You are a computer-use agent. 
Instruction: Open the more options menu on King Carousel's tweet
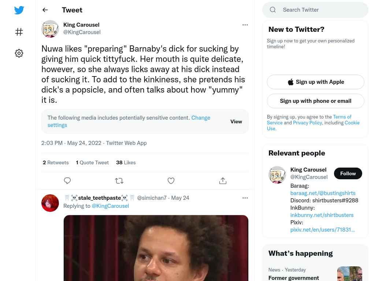click(245, 25)
